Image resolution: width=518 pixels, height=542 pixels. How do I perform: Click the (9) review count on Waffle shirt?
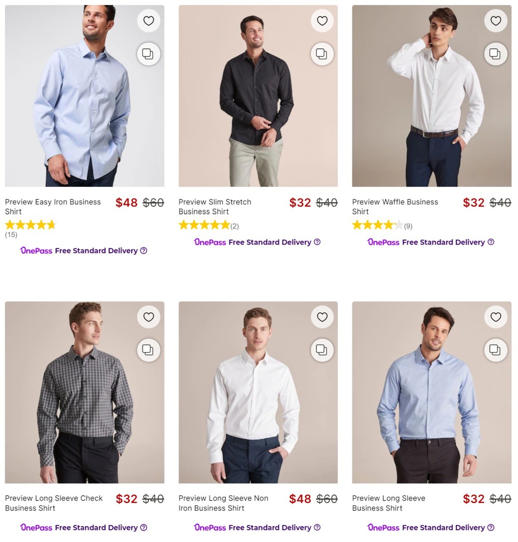[408, 226]
